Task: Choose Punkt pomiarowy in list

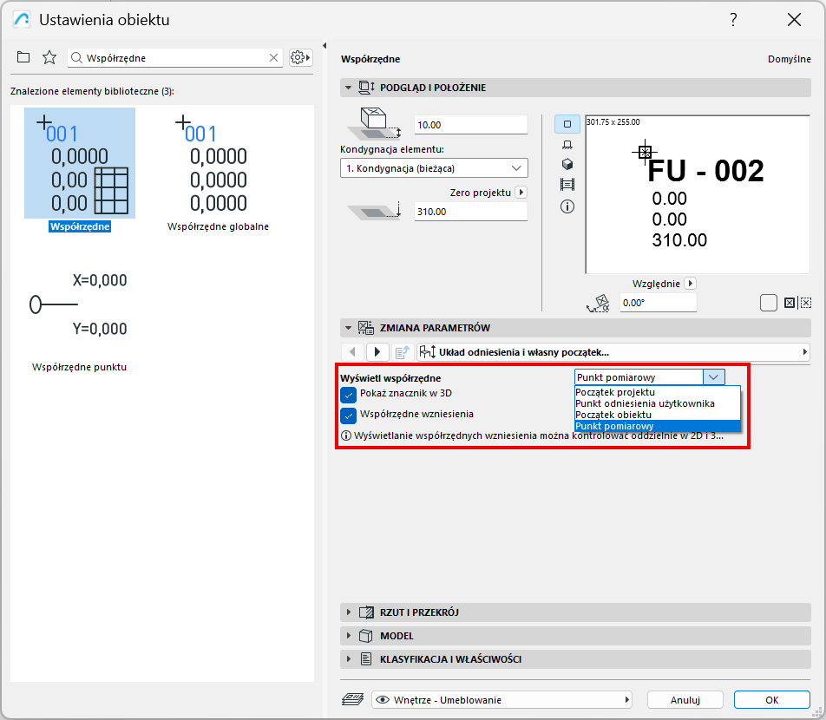Action: [x=658, y=426]
